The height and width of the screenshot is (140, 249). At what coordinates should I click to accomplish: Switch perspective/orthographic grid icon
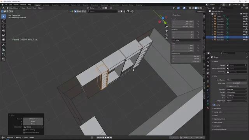[167, 38]
